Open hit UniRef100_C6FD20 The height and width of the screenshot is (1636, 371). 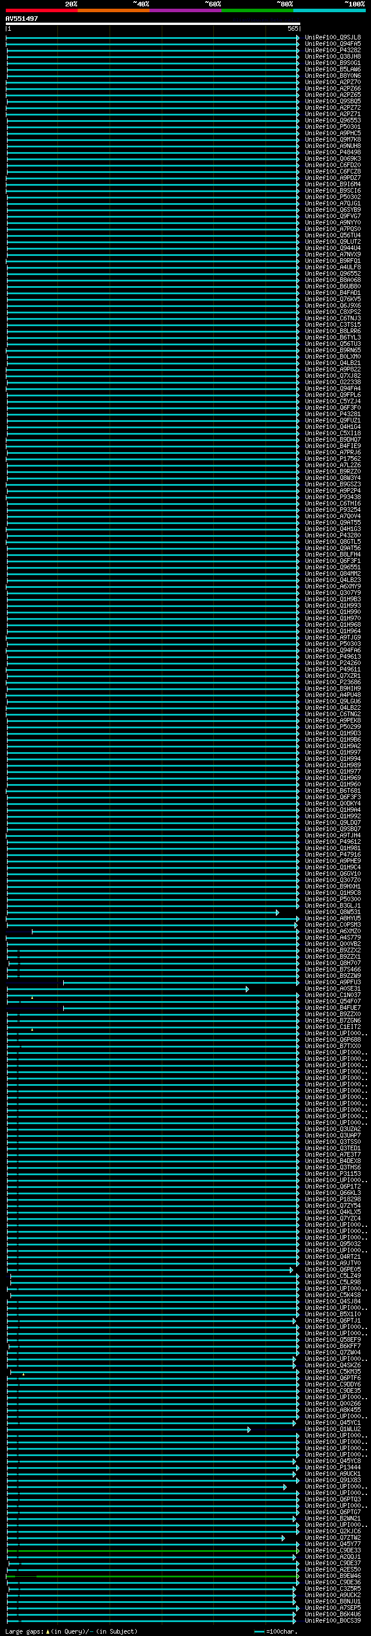point(333,165)
